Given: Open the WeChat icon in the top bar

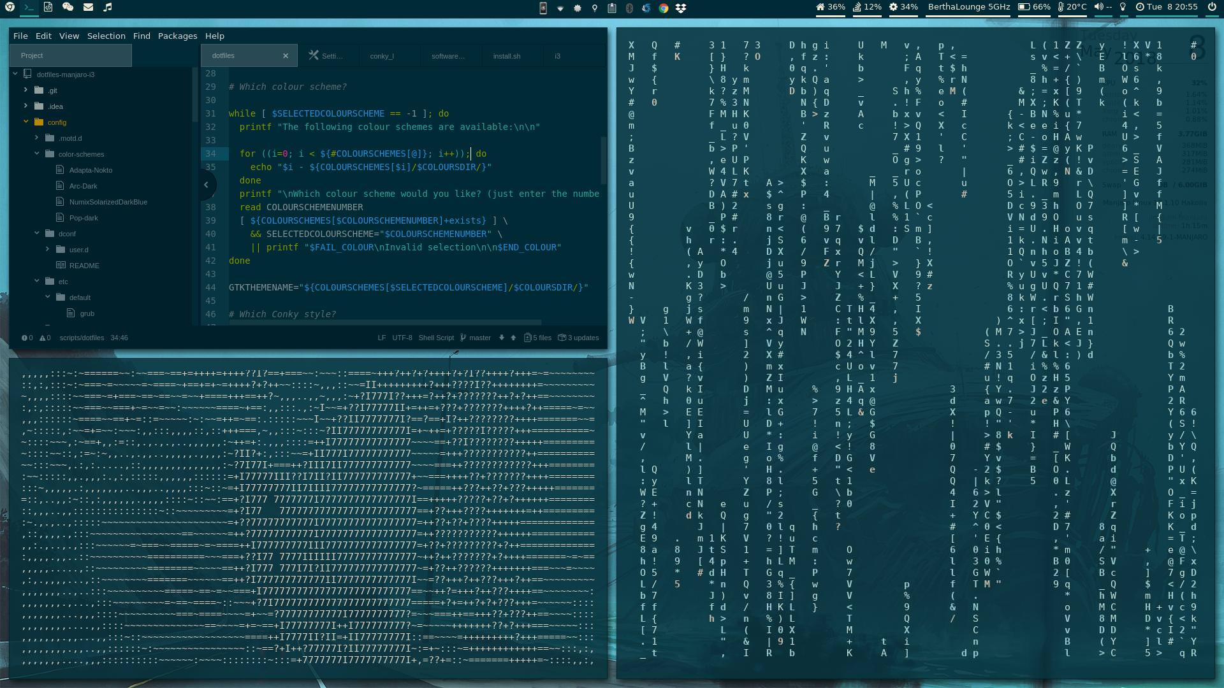Looking at the screenshot, I should coord(68,7).
